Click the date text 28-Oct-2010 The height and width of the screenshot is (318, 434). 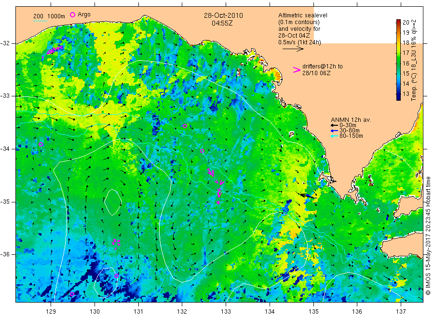point(223,15)
